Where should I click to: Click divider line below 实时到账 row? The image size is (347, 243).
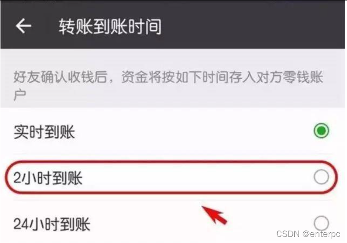tap(173, 154)
